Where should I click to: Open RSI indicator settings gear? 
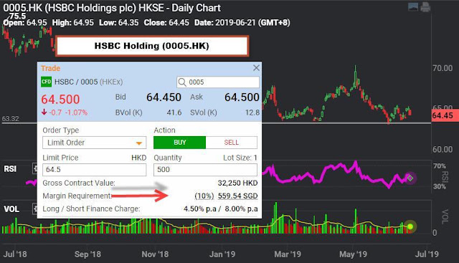point(35,168)
